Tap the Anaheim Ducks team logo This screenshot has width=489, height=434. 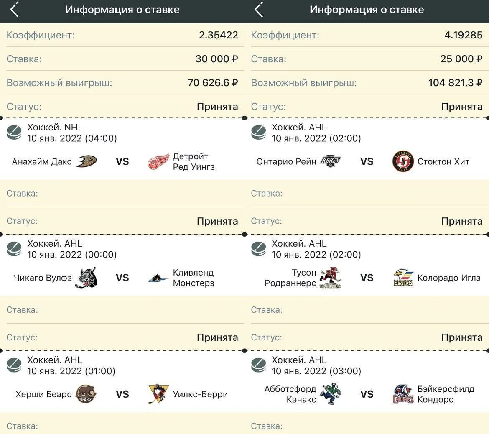click(x=87, y=161)
